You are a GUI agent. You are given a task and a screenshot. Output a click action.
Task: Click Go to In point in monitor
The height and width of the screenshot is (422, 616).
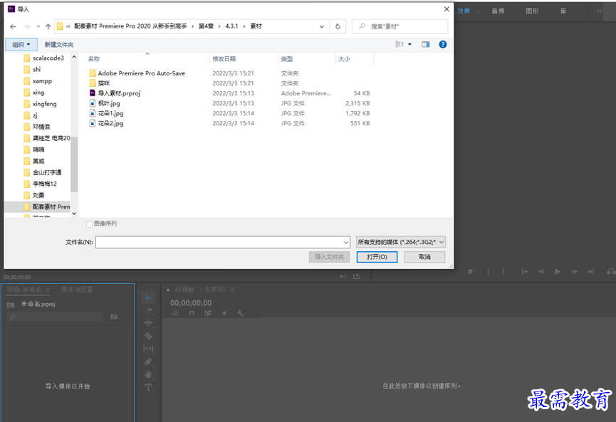point(524,272)
